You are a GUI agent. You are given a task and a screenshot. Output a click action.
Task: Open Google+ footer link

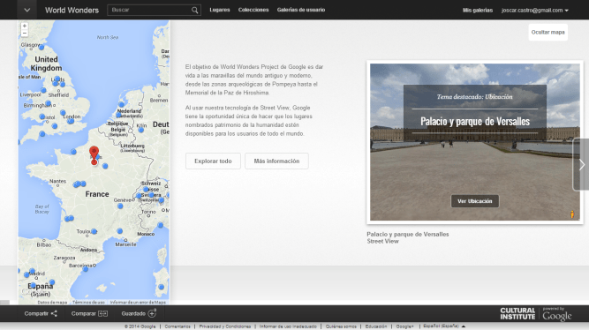[404, 326]
